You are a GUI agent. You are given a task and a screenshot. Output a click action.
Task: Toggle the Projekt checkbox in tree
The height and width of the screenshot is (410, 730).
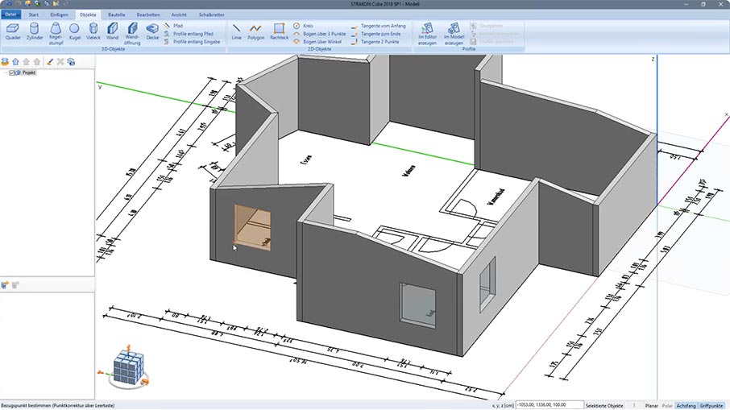pos(12,72)
